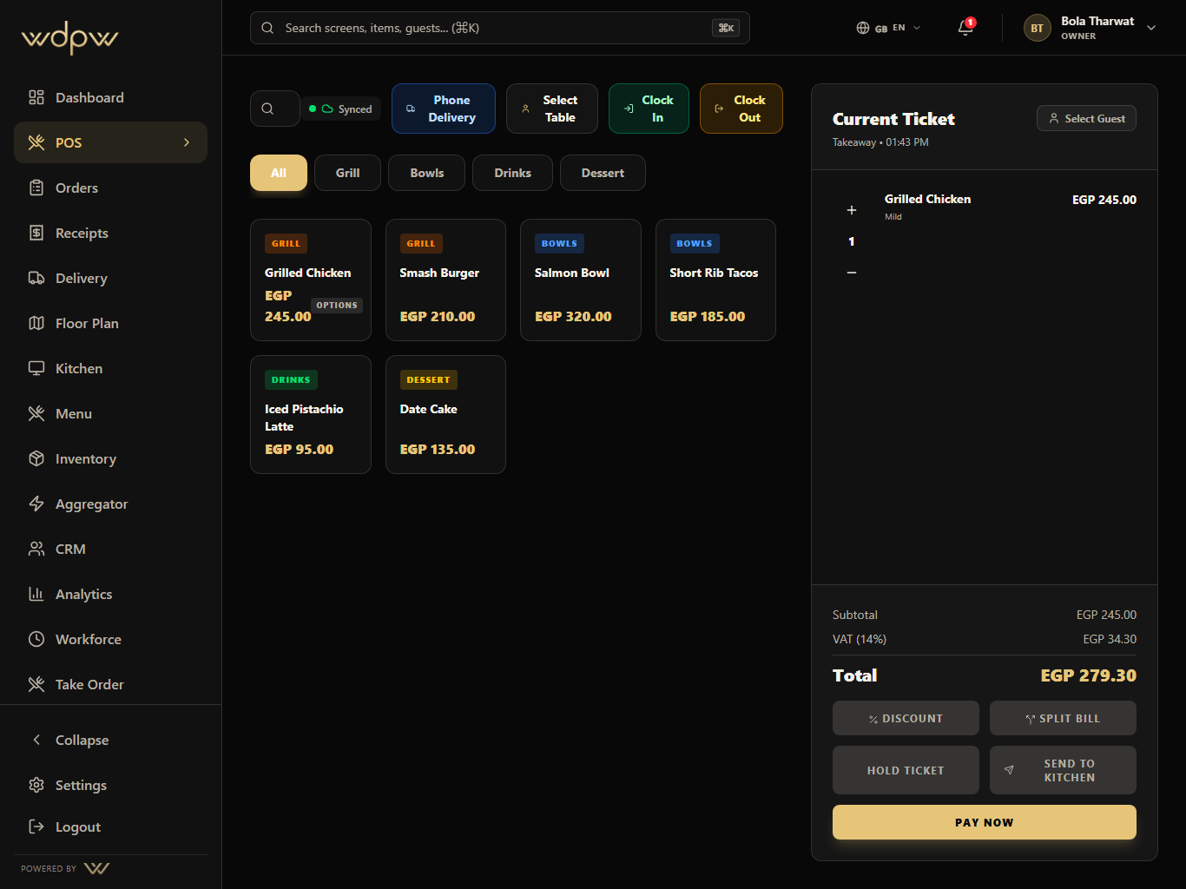The image size is (1186, 889).
Task: Select the Bowls category tab
Action: pos(426,173)
